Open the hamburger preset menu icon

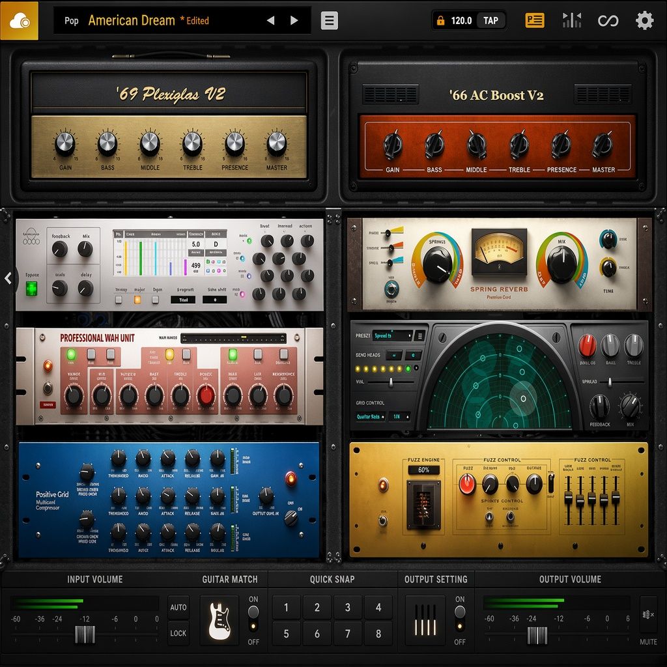(x=329, y=20)
